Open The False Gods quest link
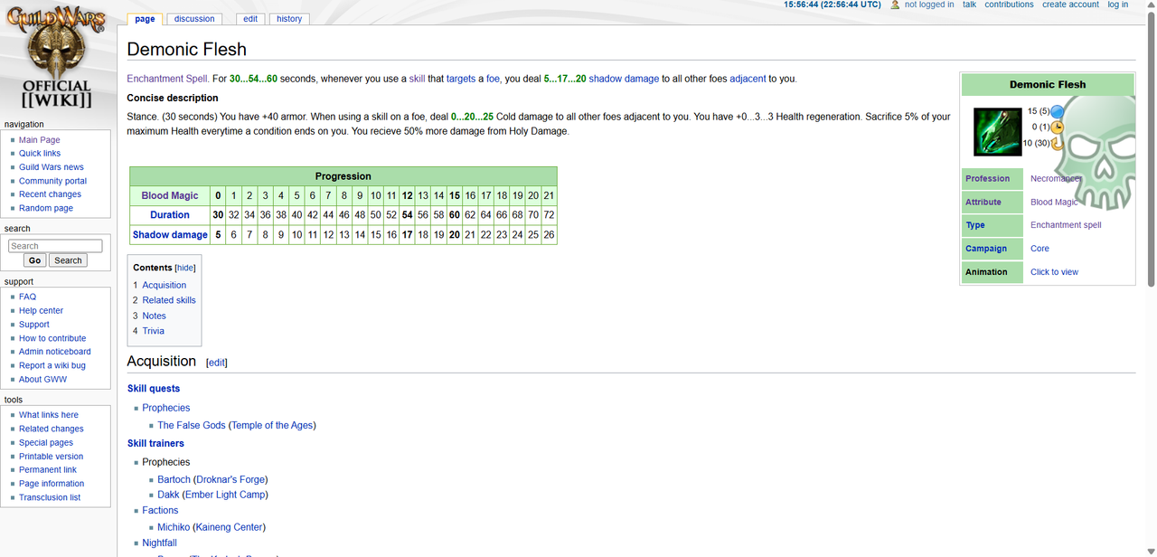1157x557 pixels. pos(192,425)
